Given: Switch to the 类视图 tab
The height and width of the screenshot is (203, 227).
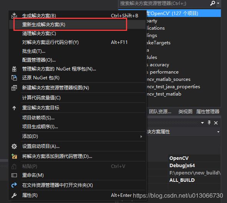Looking at the screenshot, I should coord(185,112).
